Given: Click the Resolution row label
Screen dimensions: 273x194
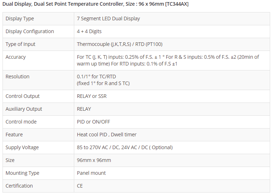Looking at the screenshot, I should (17, 77).
